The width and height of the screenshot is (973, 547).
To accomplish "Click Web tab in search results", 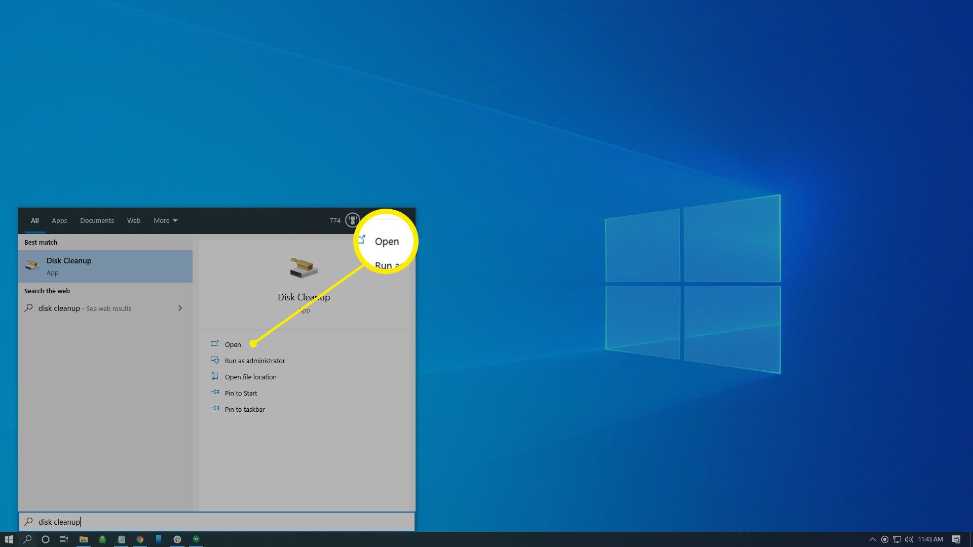I will (x=133, y=220).
